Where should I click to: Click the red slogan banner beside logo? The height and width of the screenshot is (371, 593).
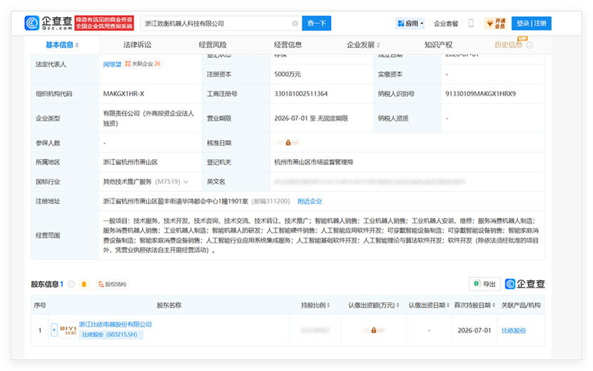point(104,23)
